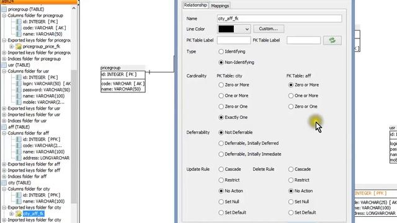
Task: Click column icon for pricegroup code: VARCHAR
Action: click(x=19, y=28)
